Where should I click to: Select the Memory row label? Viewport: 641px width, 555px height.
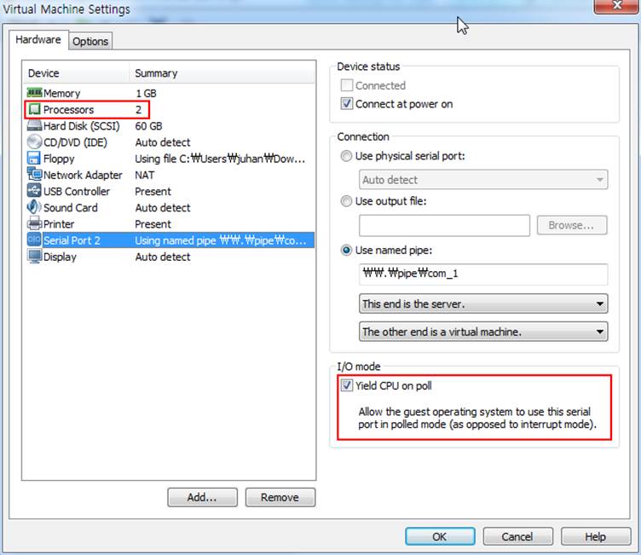pos(61,93)
